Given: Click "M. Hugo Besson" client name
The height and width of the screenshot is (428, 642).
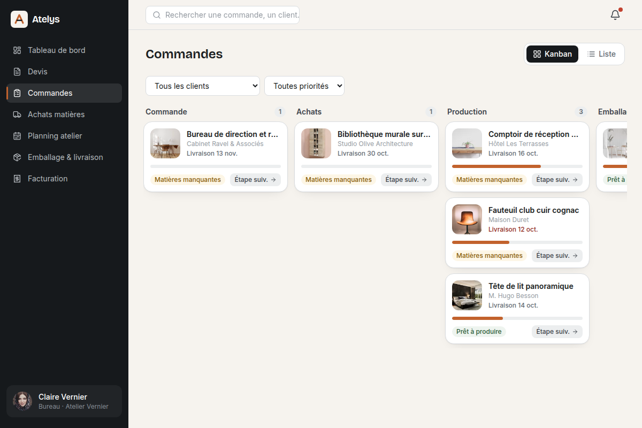Looking at the screenshot, I should click(x=514, y=296).
